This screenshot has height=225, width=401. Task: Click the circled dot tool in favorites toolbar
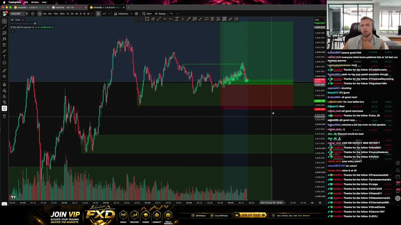tap(236, 19)
